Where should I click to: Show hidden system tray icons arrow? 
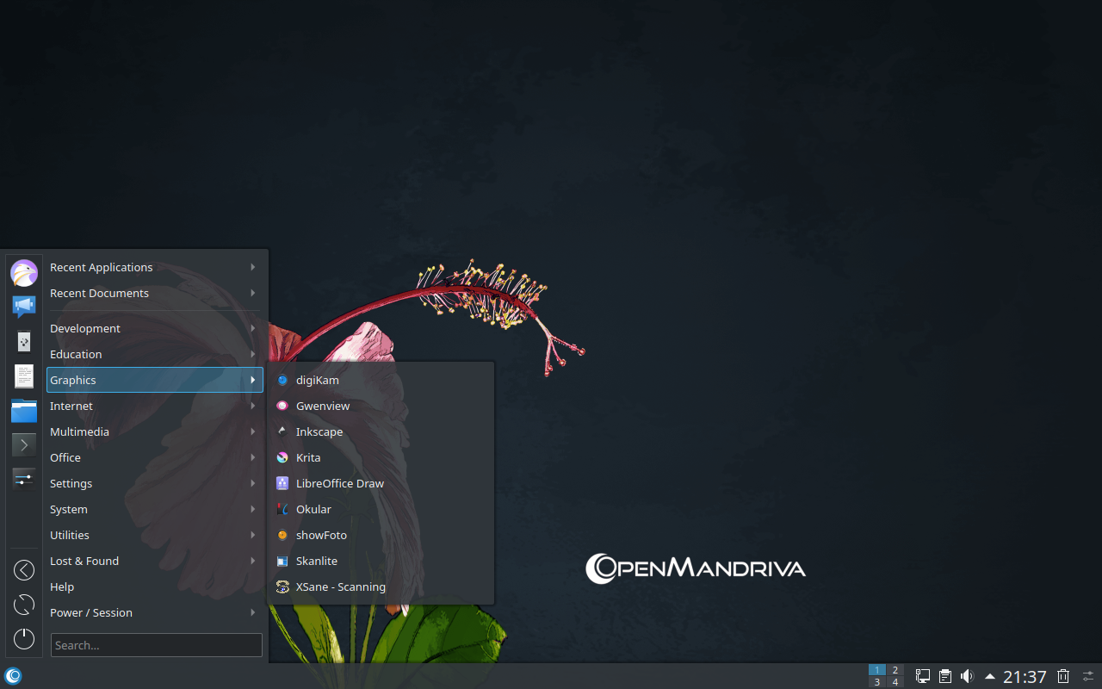coord(990,676)
